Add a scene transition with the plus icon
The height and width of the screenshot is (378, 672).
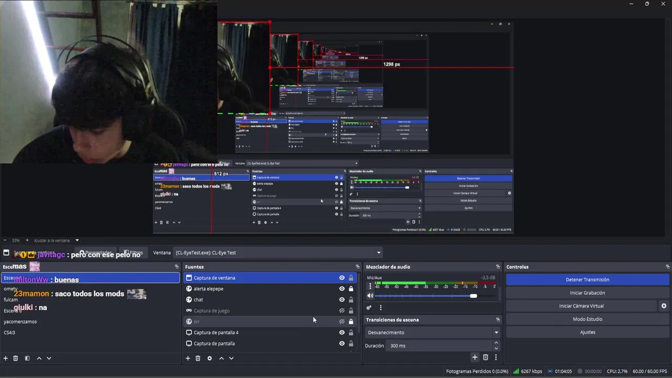[475, 358]
